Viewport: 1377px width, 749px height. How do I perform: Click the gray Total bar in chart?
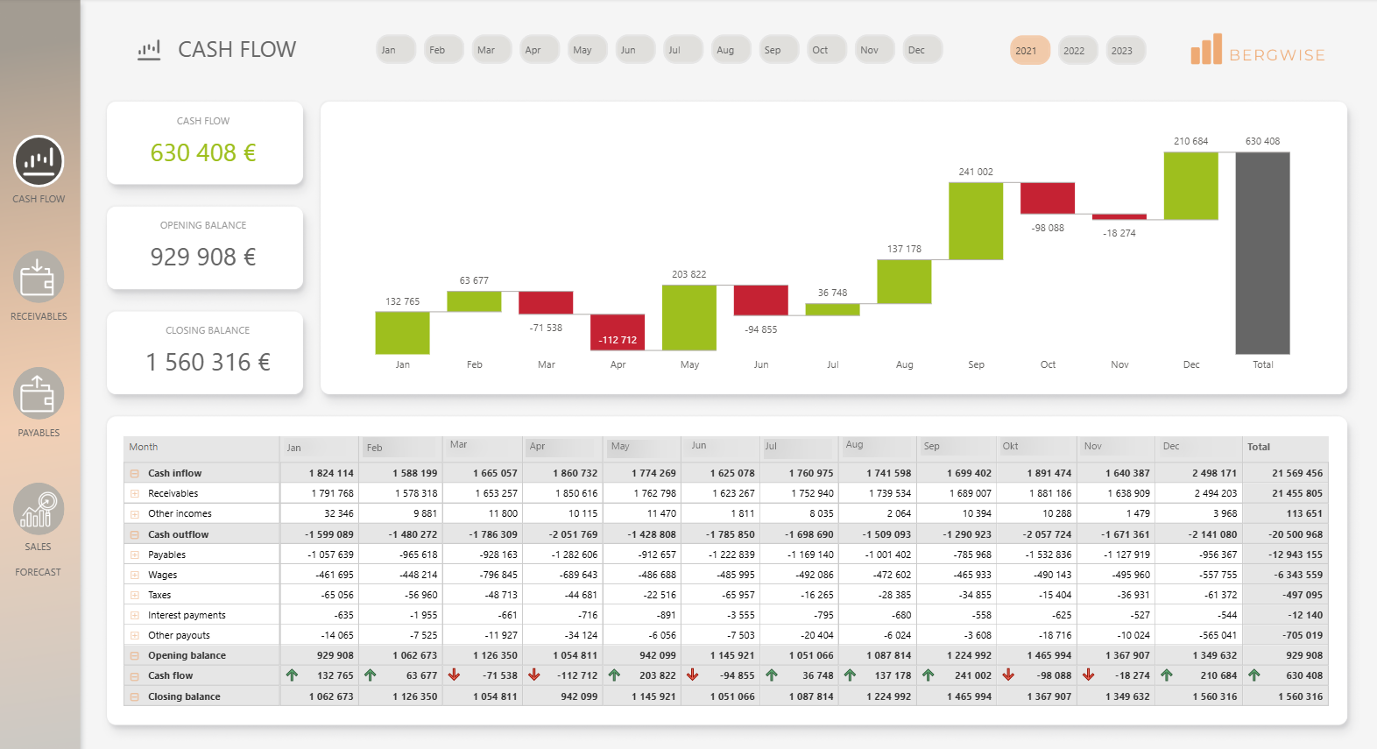[x=1262, y=252]
